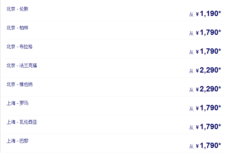Open the 北京 - 伦敦 route
Image resolution: width=230 pixels, height=153 pixels.
tap(17, 9)
